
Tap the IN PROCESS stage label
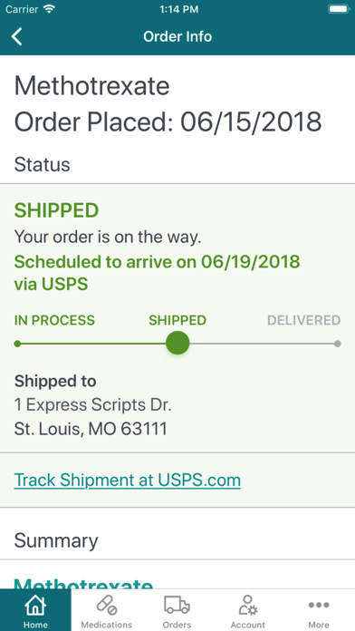tap(54, 320)
